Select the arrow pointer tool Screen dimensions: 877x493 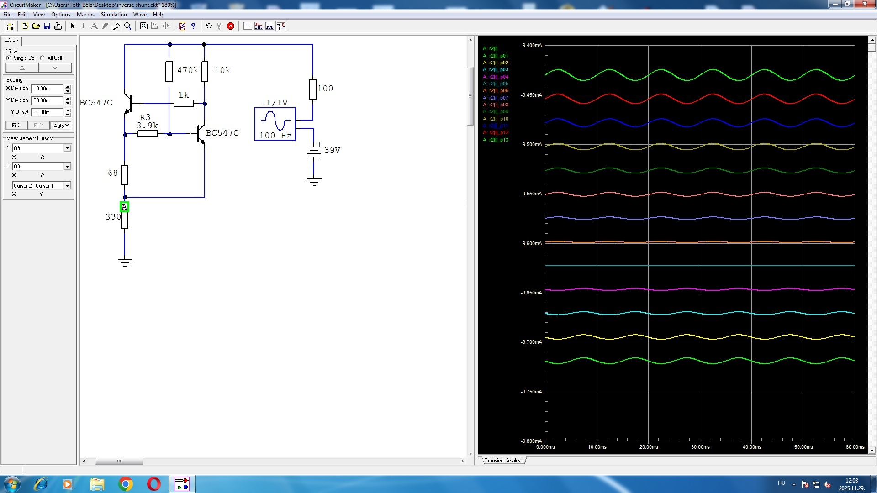point(73,26)
